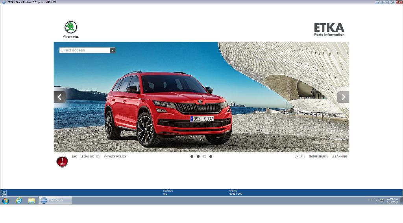The image size is (403, 223).
Task: Open the PRIVACY POLICY link
Action: coord(115,156)
